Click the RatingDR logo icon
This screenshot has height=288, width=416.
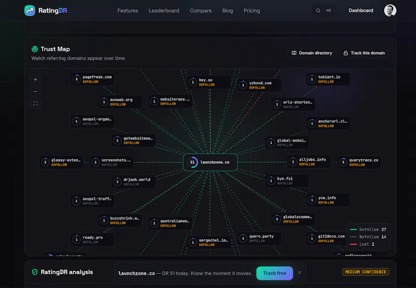[x=30, y=10]
